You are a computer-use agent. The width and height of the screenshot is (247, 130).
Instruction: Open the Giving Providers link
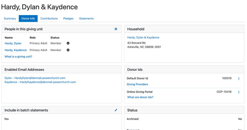137,84
